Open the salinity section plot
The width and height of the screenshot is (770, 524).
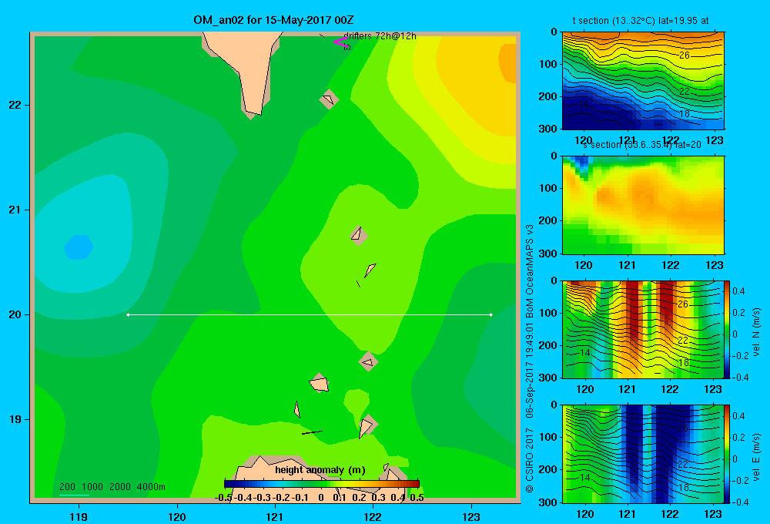coord(643,205)
